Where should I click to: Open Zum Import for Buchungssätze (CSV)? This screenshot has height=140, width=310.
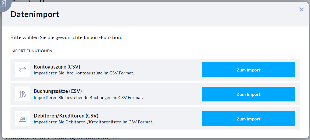[248, 94]
